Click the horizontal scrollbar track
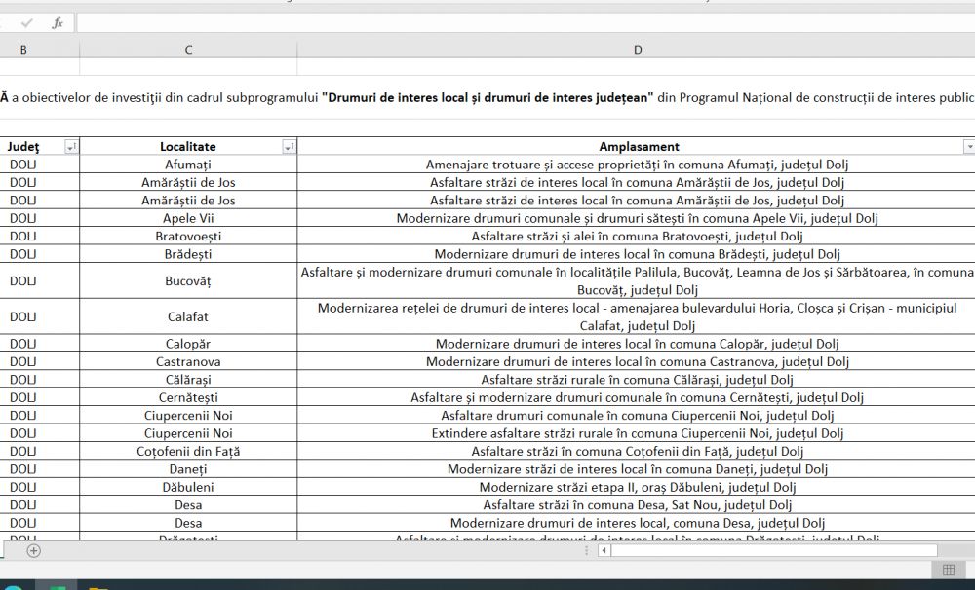The width and height of the screenshot is (975, 590). pyautogui.click(x=780, y=551)
